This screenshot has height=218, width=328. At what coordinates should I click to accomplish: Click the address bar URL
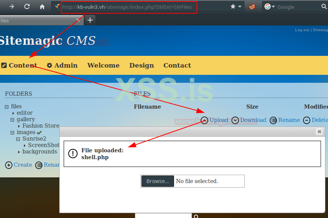point(127,7)
